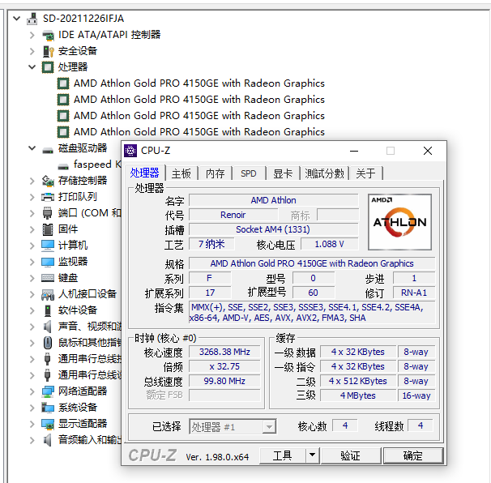Image resolution: width=491 pixels, height=483 pixels.
Task: Click the 系统设备 icon
Action: pos(48,408)
